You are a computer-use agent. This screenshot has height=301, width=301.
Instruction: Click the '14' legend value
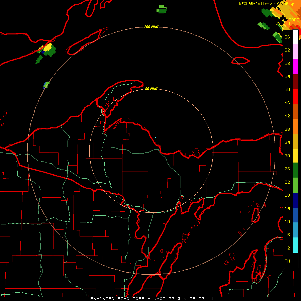(x=287, y=208)
